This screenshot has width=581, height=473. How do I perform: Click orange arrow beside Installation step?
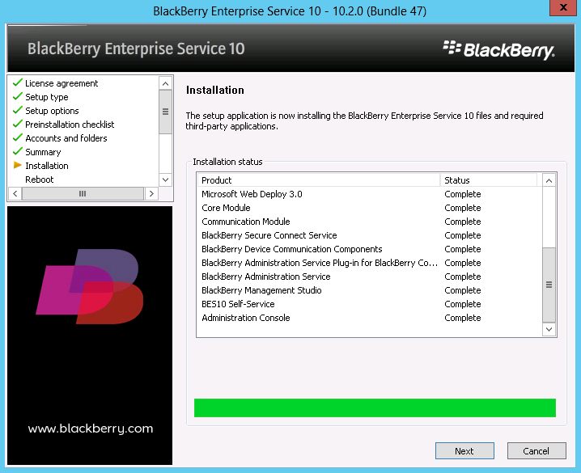pyautogui.click(x=18, y=165)
